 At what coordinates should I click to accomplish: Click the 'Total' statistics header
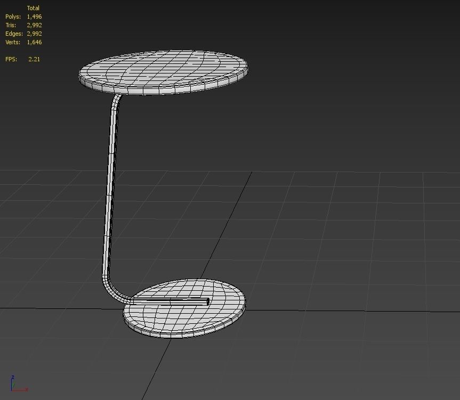coord(33,8)
